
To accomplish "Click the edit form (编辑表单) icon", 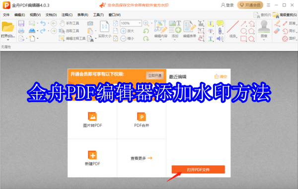I will point(190,27).
